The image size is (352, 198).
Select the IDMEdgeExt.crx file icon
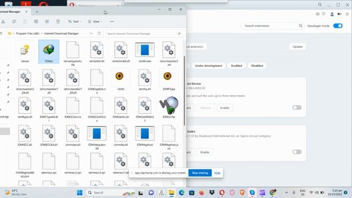tap(97, 78)
